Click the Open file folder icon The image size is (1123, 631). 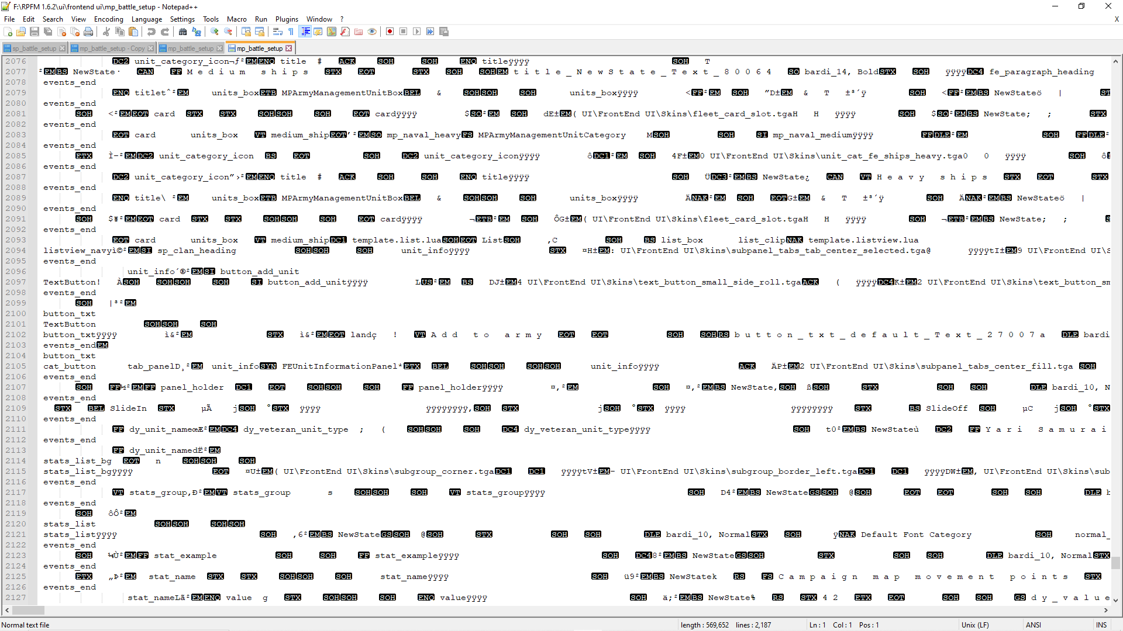point(21,32)
